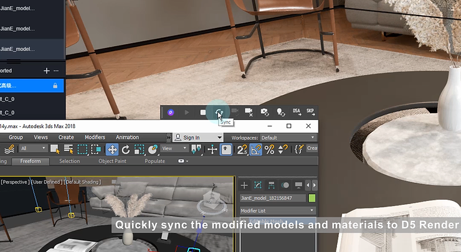
Task: Select the Select and Place tool
Action: [x=153, y=149]
